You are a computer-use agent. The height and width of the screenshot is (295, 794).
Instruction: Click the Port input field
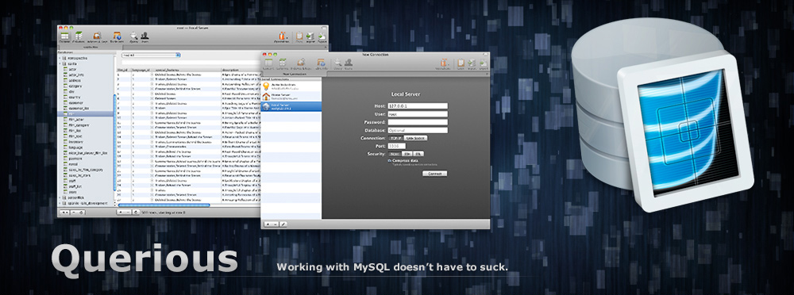(x=396, y=146)
